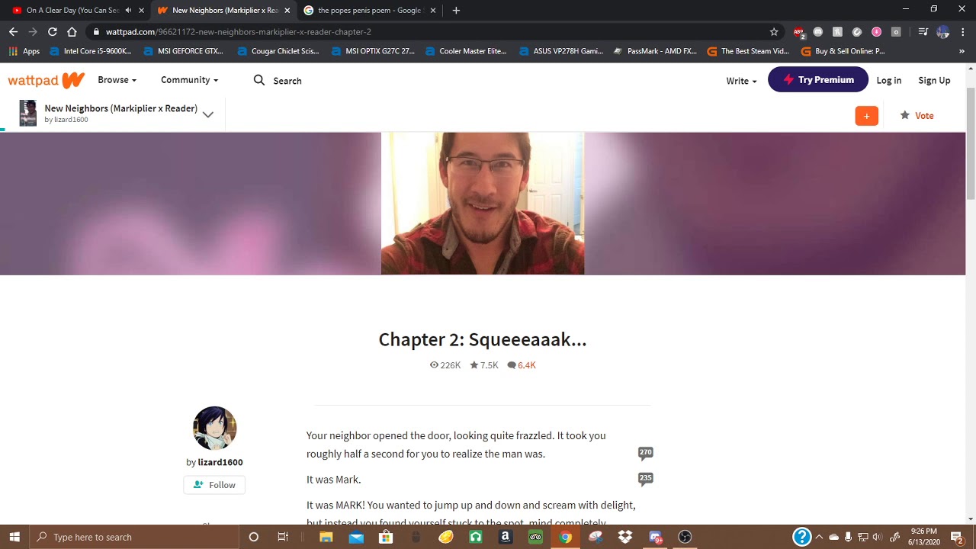Click the browser forward arrow
This screenshot has width=976, height=549.
[x=33, y=32]
